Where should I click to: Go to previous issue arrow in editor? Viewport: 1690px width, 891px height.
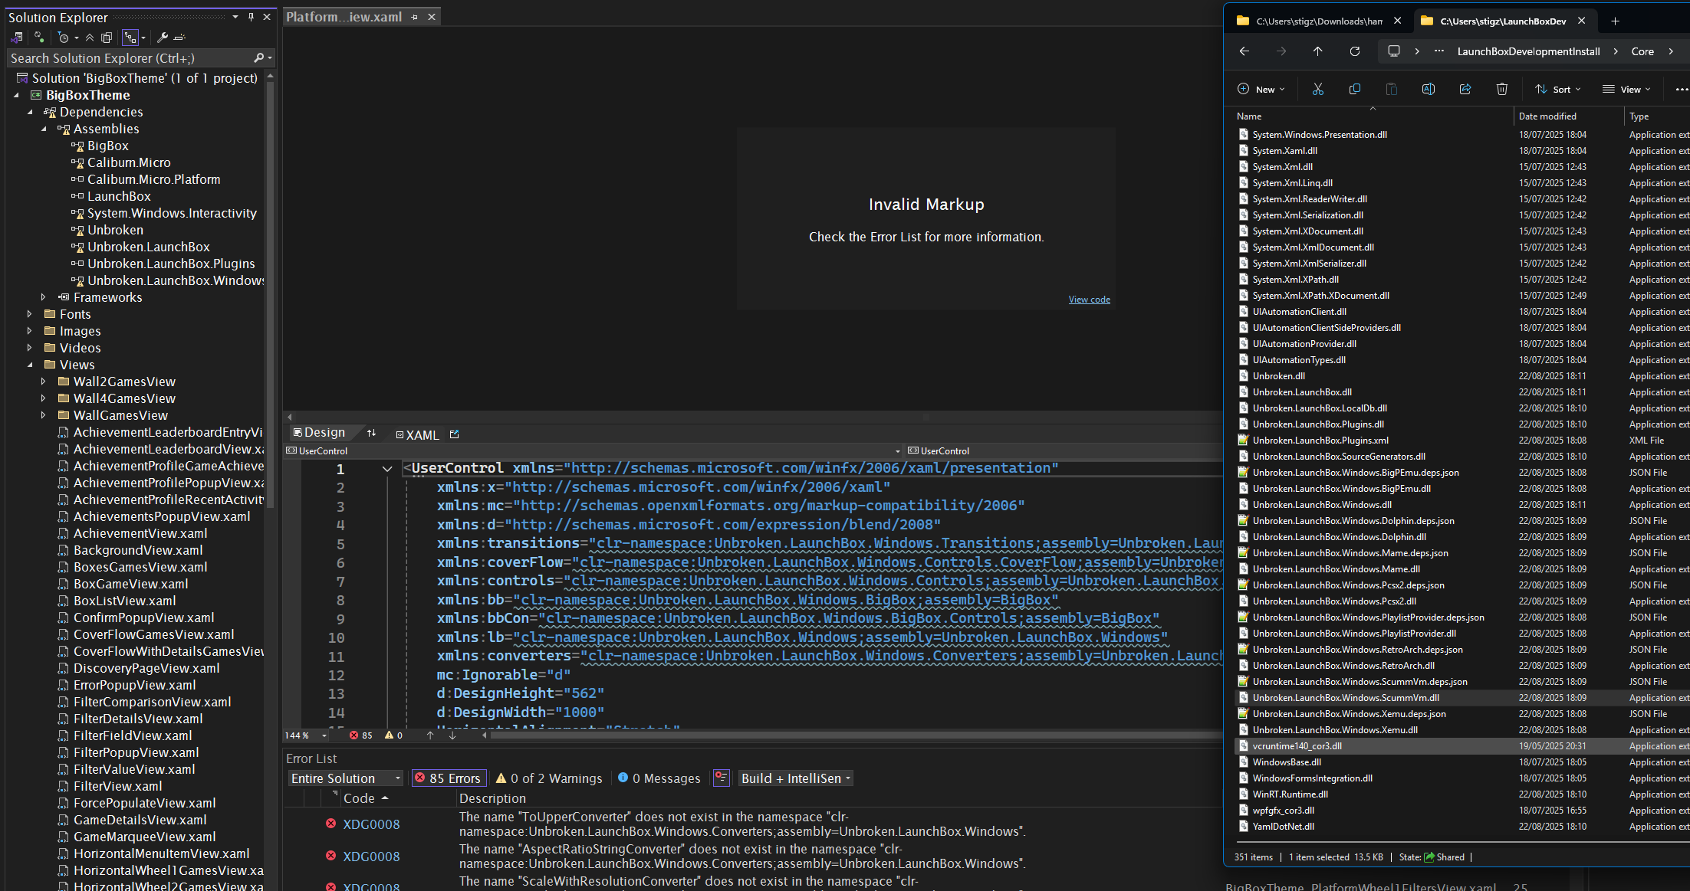coord(430,735)
